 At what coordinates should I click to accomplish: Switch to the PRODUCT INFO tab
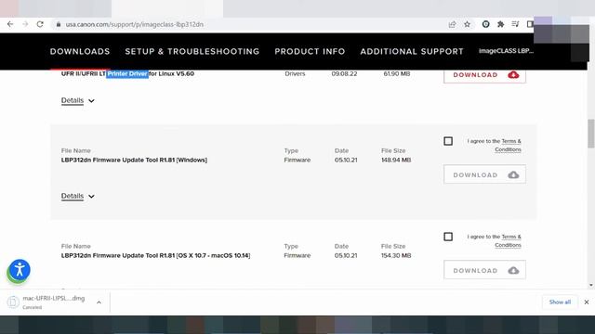[310, 52]
